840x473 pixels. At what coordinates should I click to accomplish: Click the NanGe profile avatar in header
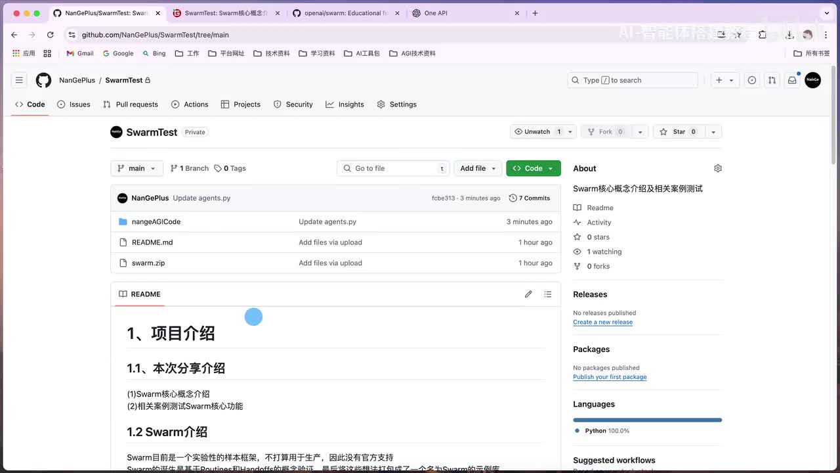tap(812, 80)
